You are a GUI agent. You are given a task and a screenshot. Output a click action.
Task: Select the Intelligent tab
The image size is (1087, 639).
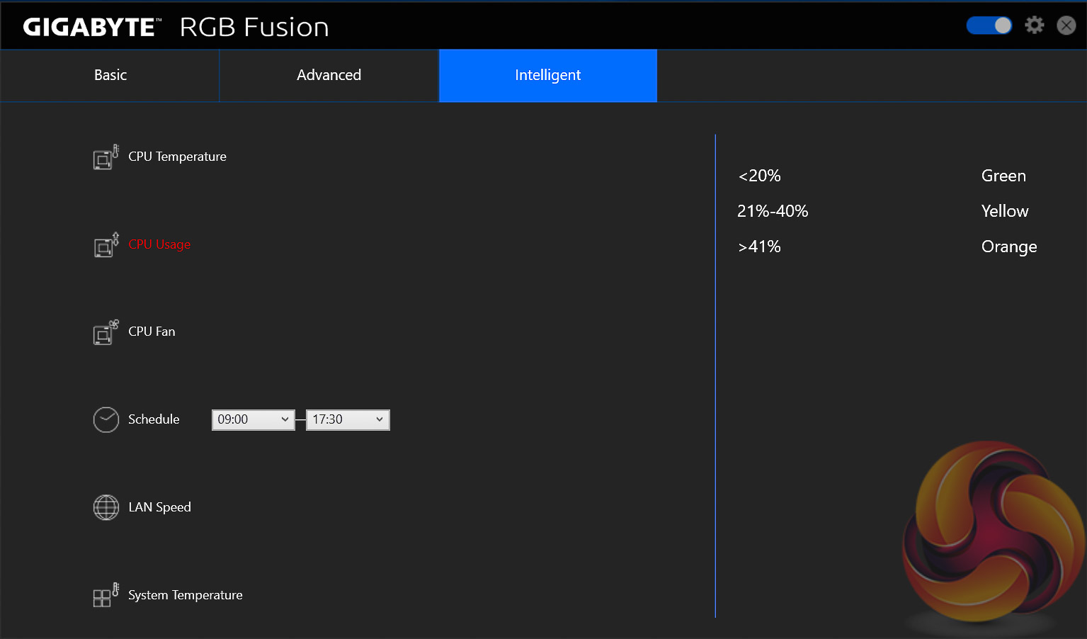click(547, 75)
